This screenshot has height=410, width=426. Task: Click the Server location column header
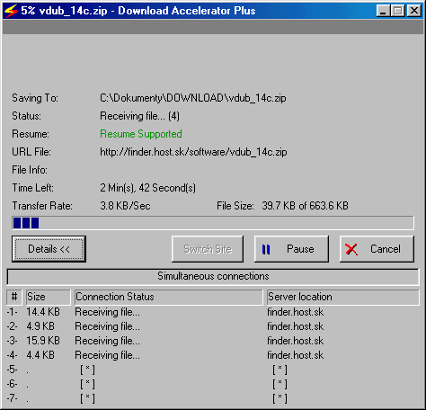[x=343, y=297]
